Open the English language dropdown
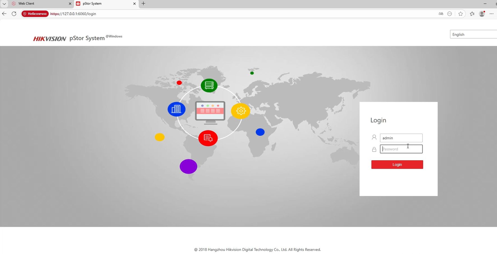The height and width of the screenshot is (254, 497). pos(473,34)
